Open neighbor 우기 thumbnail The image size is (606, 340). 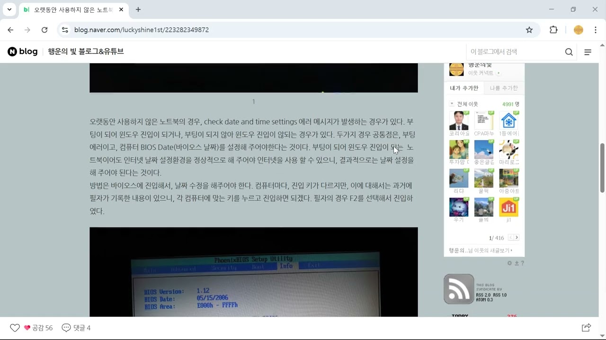(x=459, y=207)
